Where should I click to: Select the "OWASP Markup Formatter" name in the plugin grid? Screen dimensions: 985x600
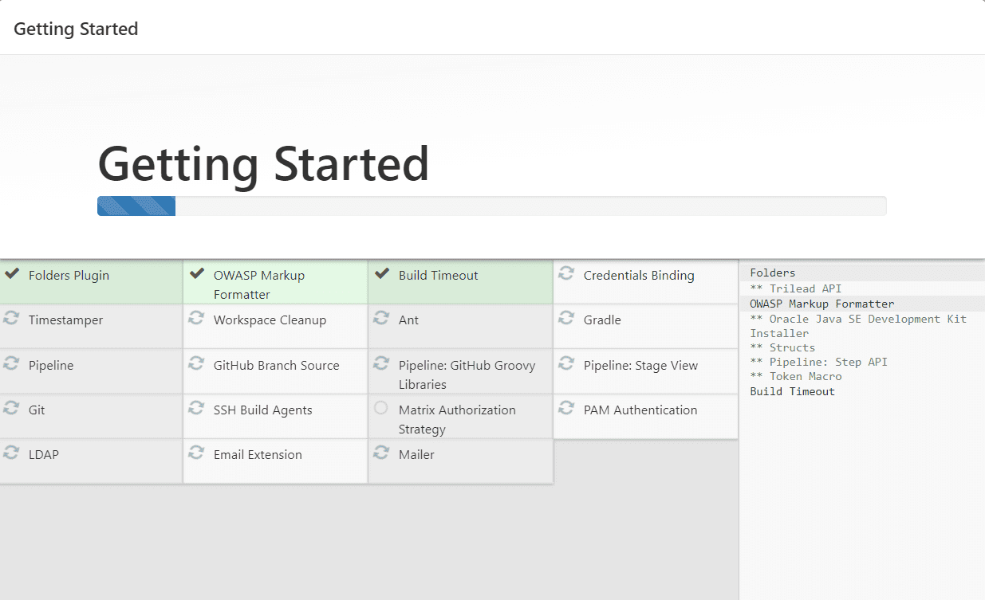[259, 285]
